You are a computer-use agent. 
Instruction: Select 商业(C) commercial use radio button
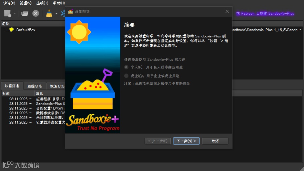pyautogui.click(x=126, y=76)
